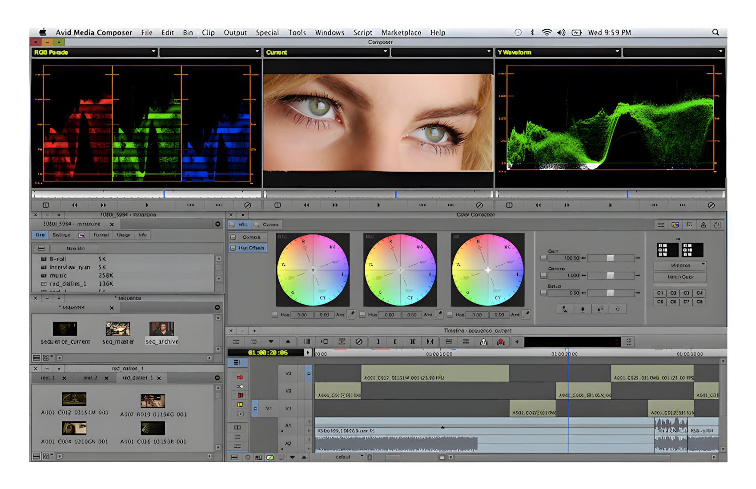Select the seq_master sequence thumbnail
The image size is (756, 489).
tap(118, 329)
